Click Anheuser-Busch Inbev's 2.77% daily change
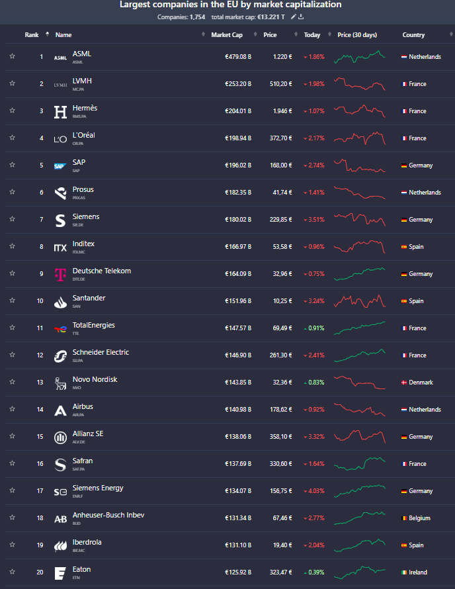 (x=314, y=518)
